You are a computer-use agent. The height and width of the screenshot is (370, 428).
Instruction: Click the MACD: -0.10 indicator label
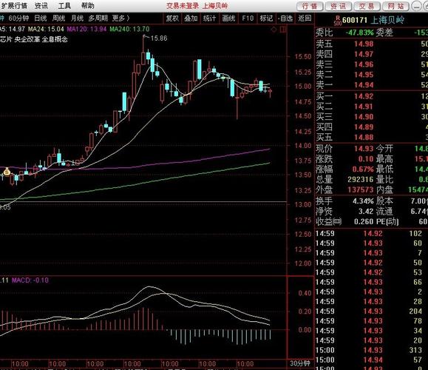(x=30, y=280)
